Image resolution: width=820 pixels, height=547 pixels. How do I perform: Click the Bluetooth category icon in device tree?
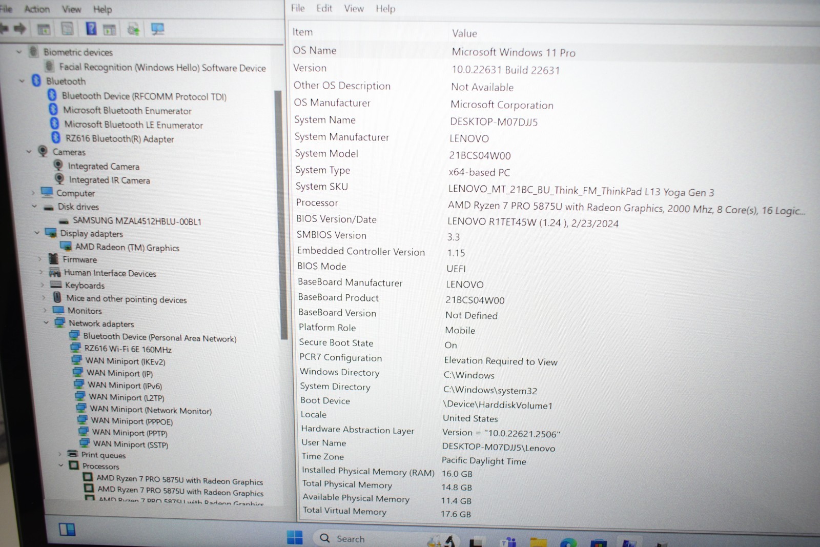pyautogui.click(x=36, y=80)
